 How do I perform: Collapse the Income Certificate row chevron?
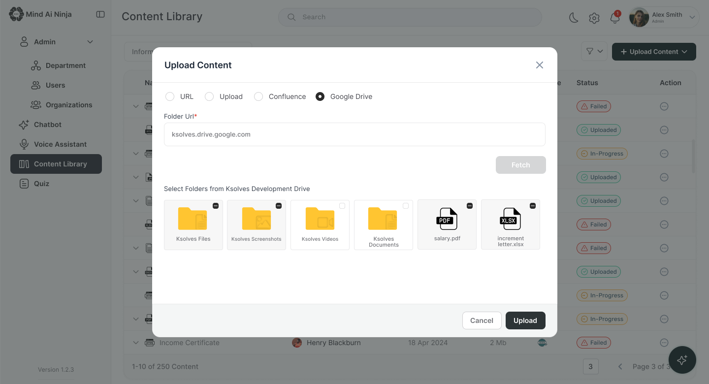(x=136, y=343)
